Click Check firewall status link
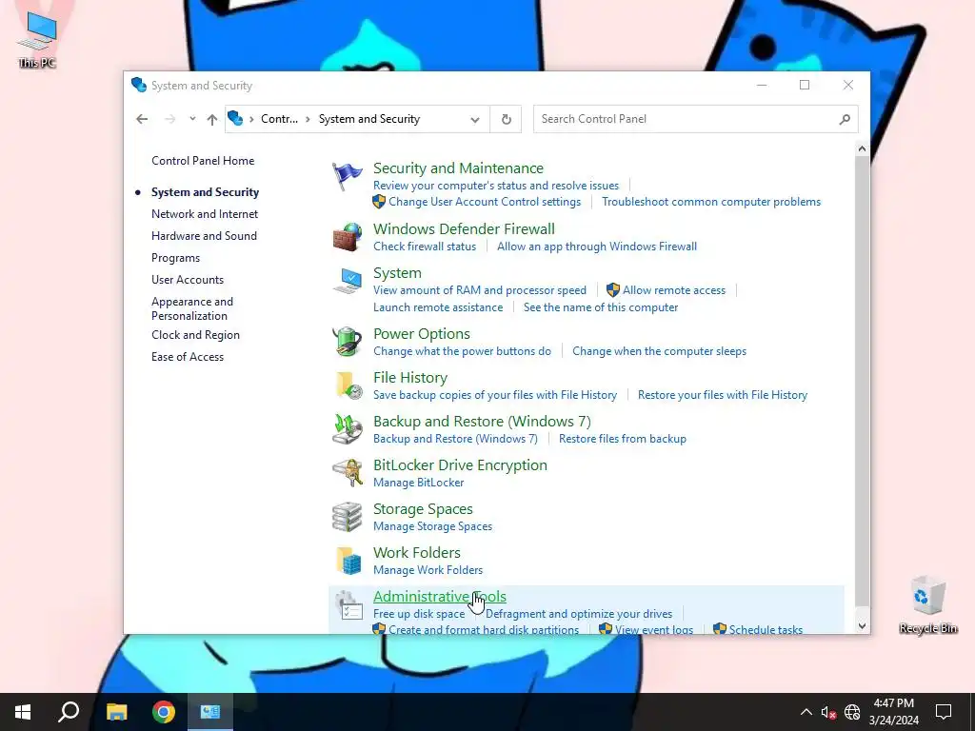This screenshot has height=731, width=975. [425, 247]
